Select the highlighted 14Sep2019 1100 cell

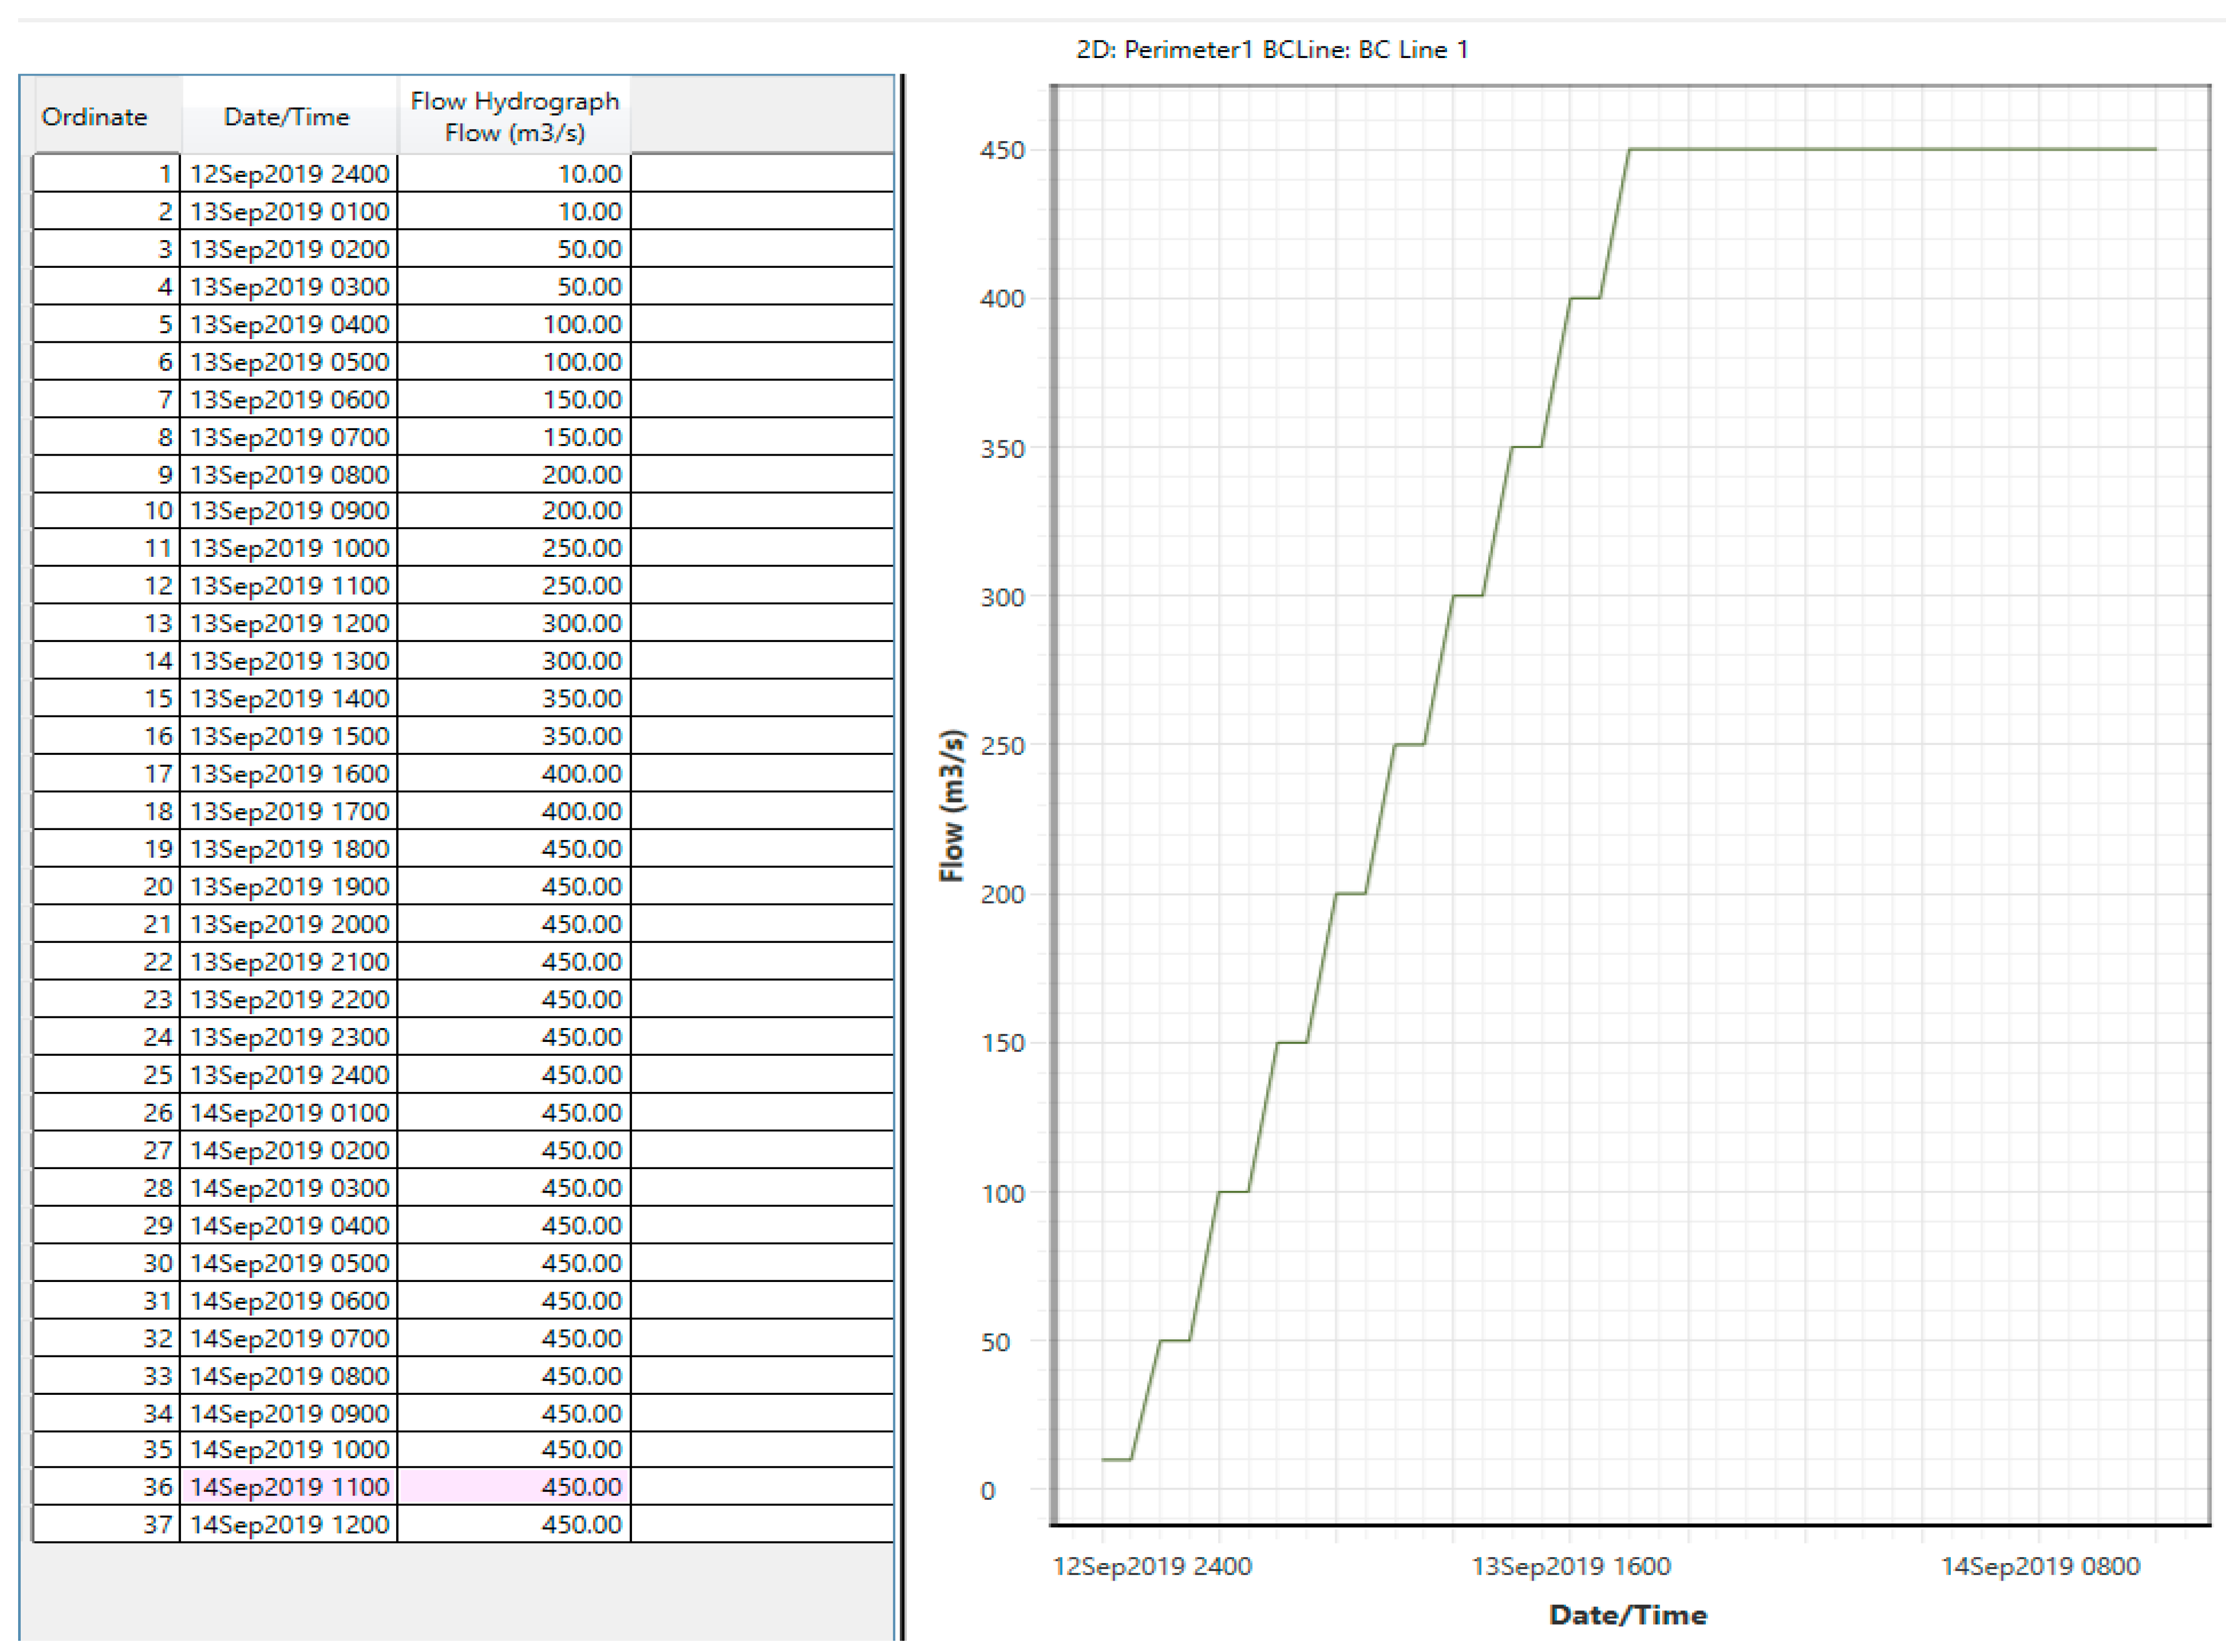pyautogui.click(x=289, y=1487)
